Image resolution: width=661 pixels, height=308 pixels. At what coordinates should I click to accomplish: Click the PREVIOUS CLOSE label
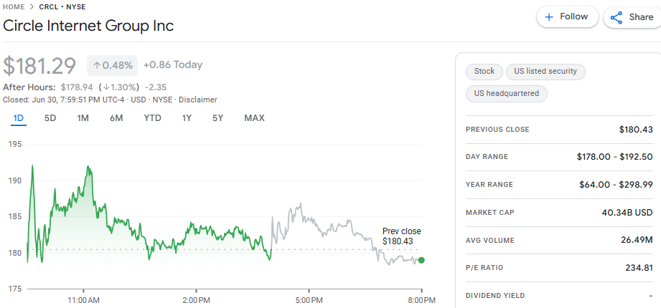pos(497,130)
